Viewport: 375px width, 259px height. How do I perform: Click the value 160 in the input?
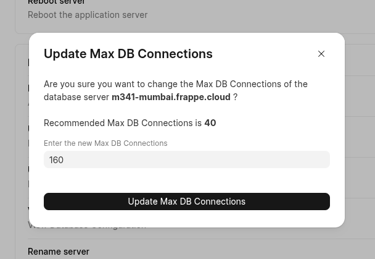pyautogui.click(x=56, y=160)
